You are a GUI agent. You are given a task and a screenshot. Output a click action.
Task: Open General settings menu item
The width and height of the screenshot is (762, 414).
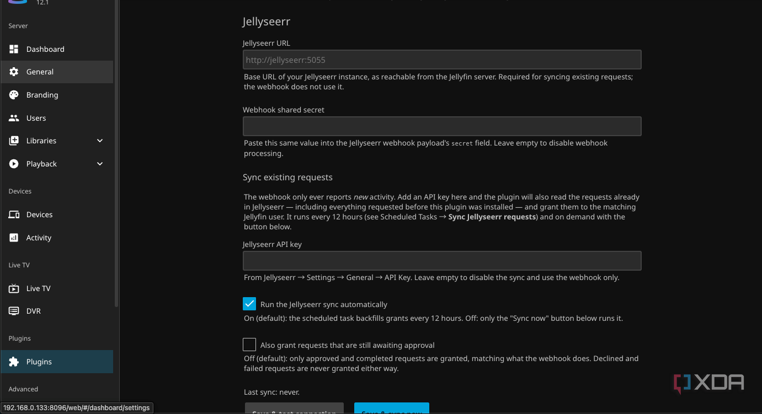[57, 72]
